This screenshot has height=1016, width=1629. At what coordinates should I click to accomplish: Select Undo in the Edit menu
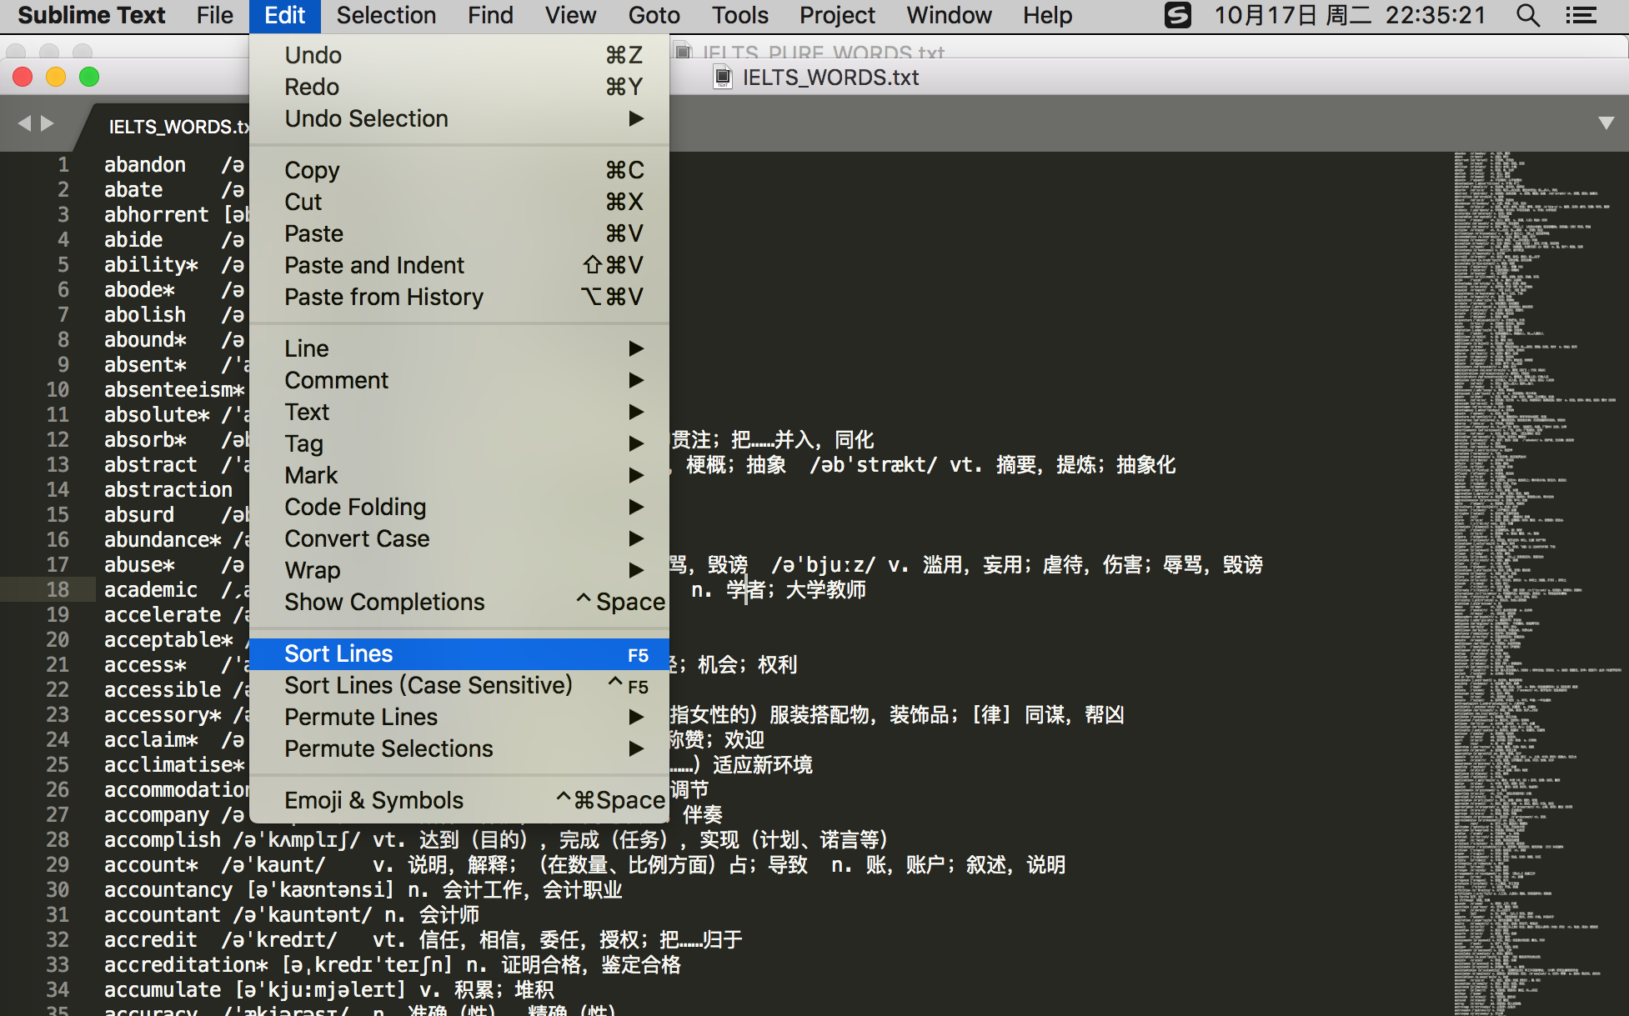[459, 55]
